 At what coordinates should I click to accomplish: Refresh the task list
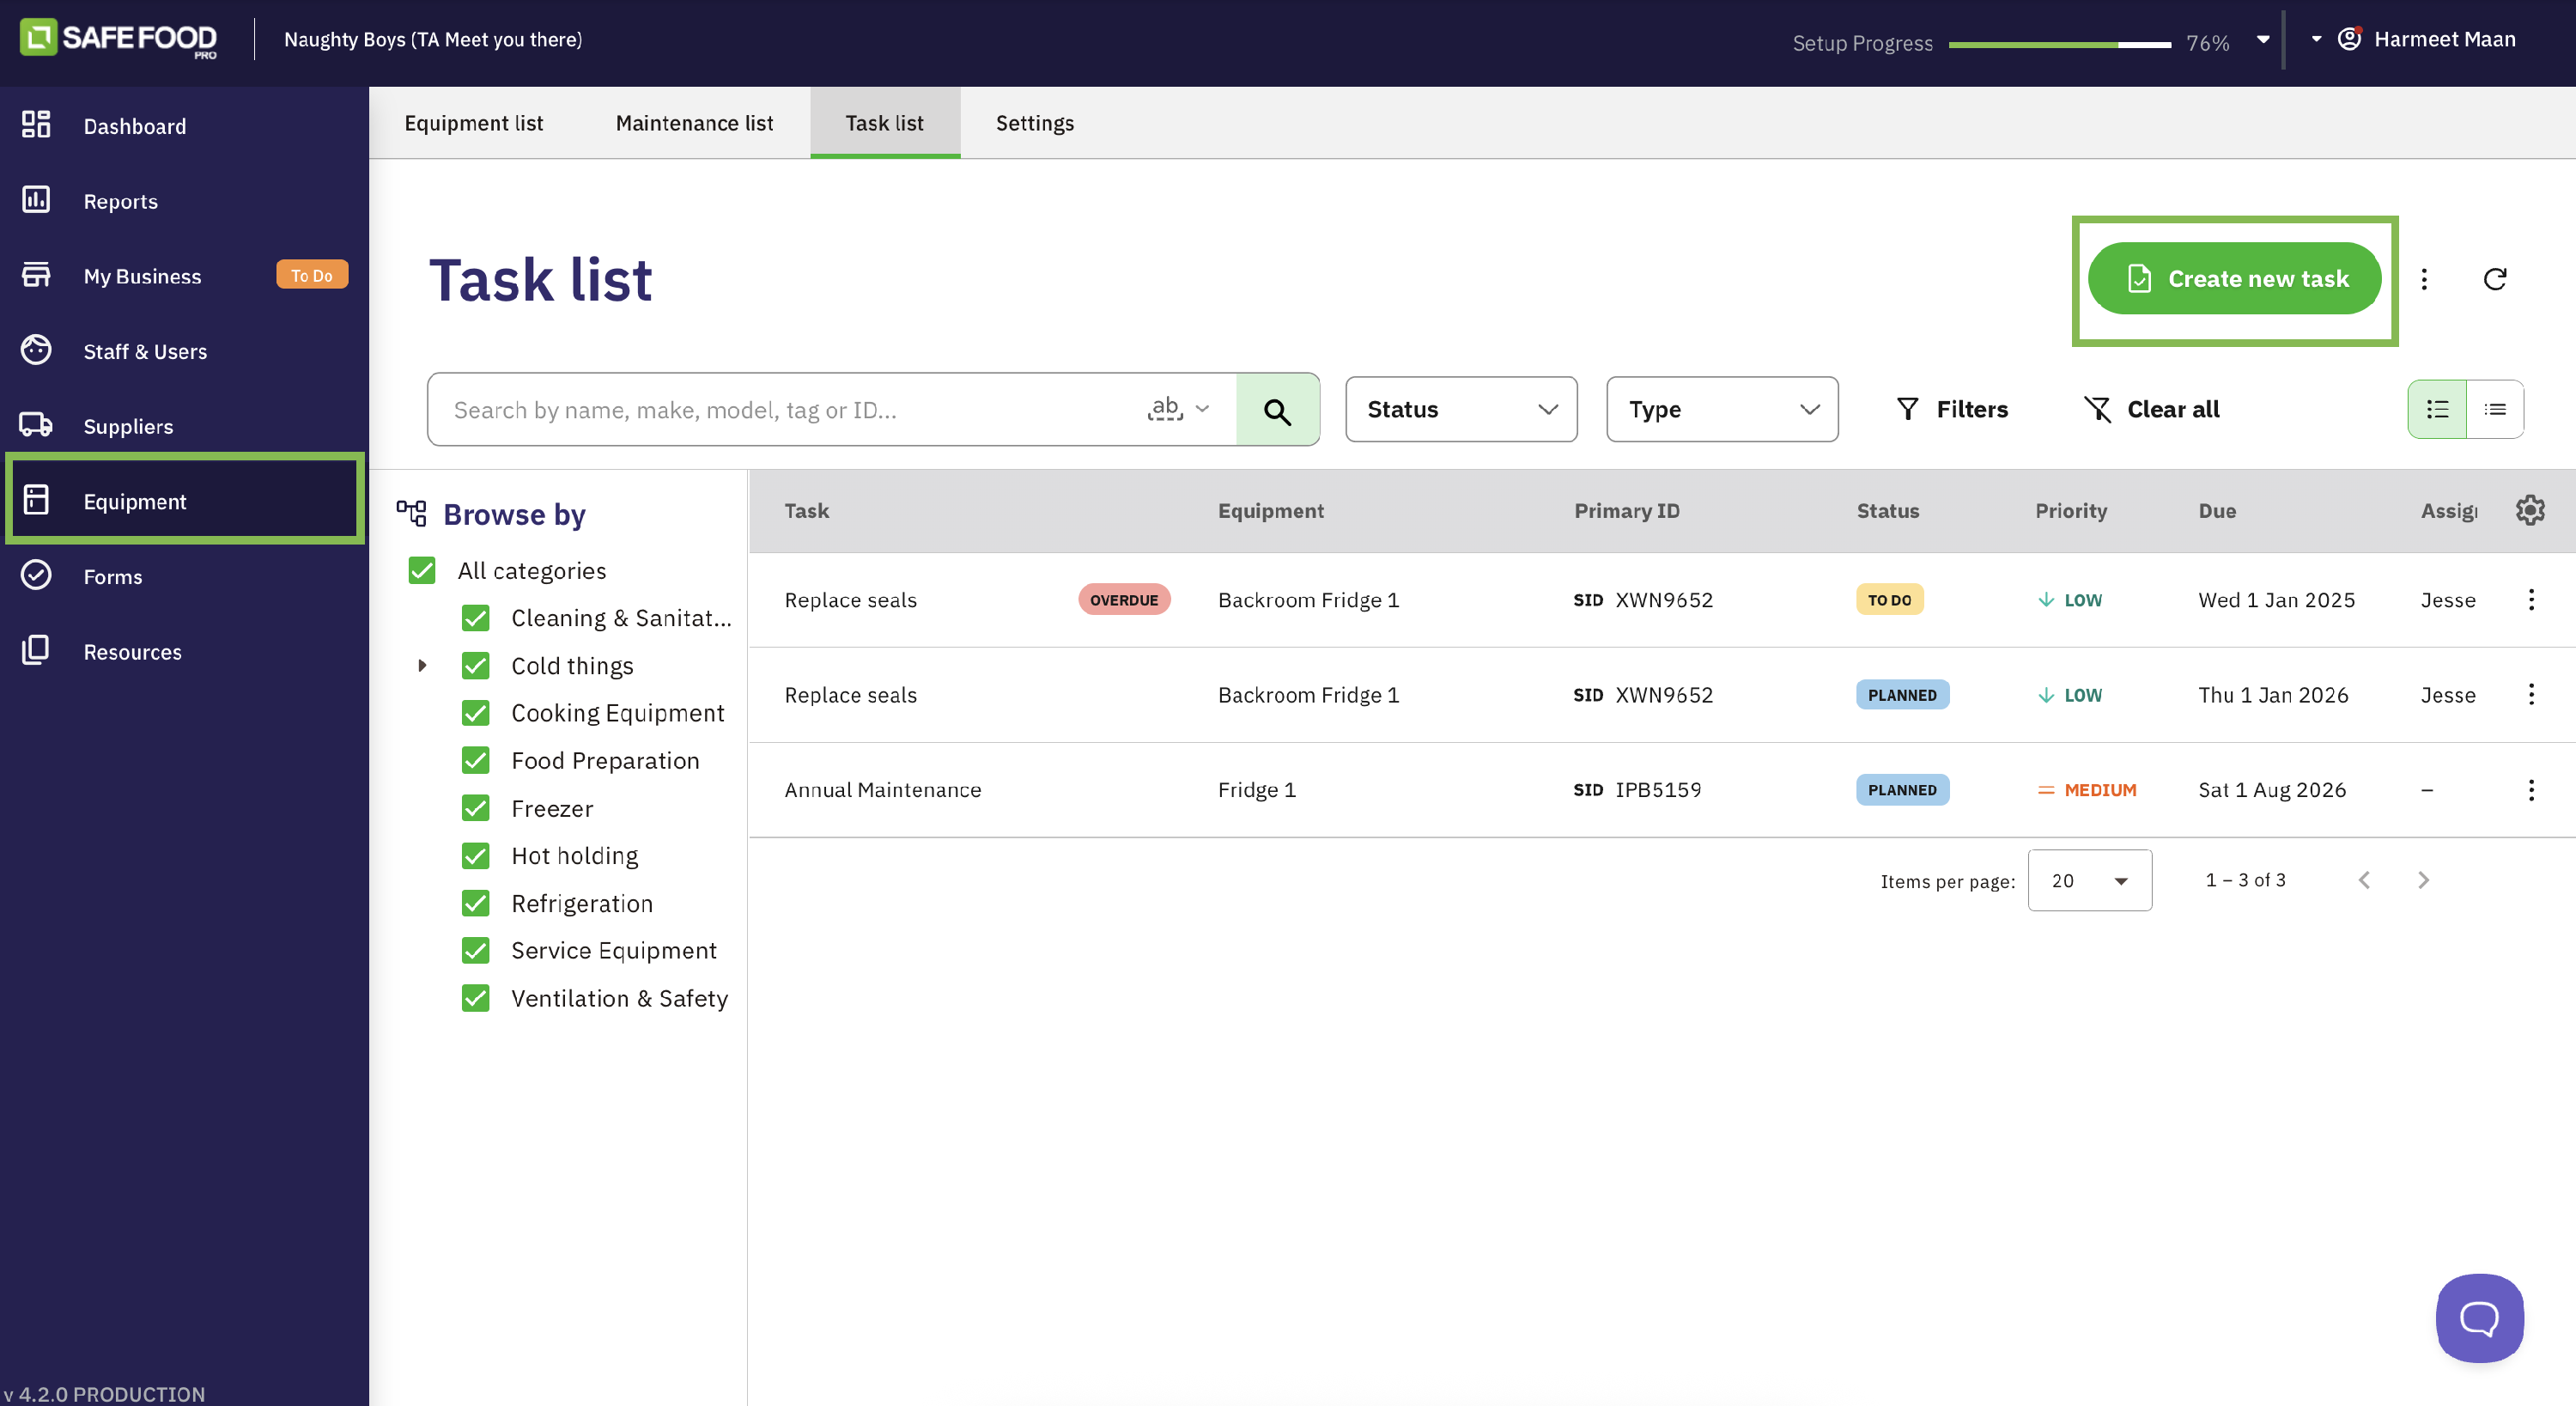2495,279
